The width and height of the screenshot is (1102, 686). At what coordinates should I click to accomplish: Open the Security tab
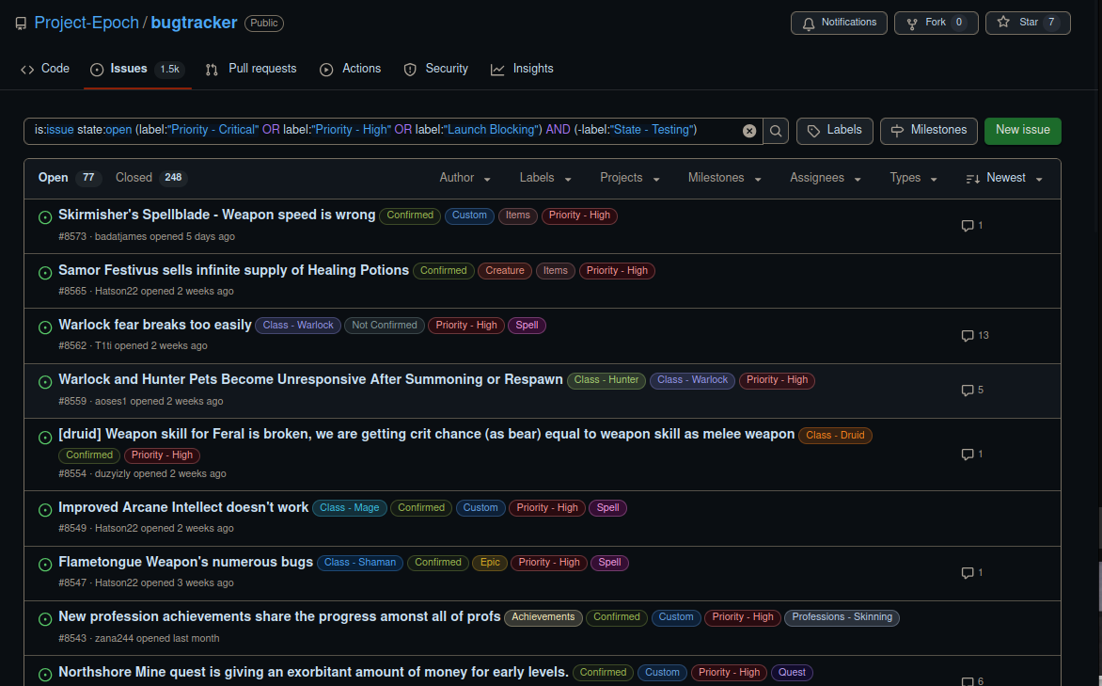435,69
